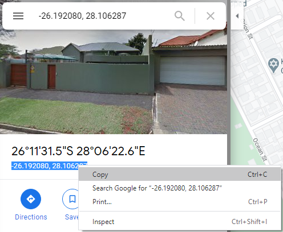The image size is (283, 232).
Task: Select the synagogue Star of David marker
Action: click(273, 65)
